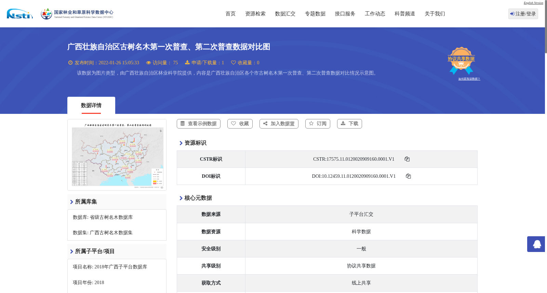This screenshot has height=293, width=547.
Task: Click the CSTR:17575.11.0120020909160.0001.V1 value
Action: coord(354,159)
